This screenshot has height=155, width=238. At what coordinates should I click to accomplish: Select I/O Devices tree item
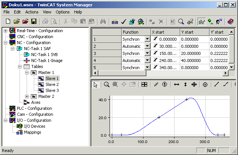click(x=35, y=126)
